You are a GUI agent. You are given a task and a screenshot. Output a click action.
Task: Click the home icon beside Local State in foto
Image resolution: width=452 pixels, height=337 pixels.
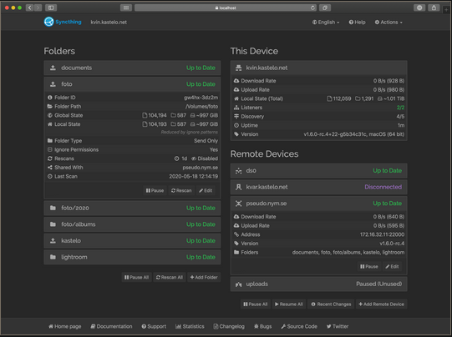click(50, 124)
